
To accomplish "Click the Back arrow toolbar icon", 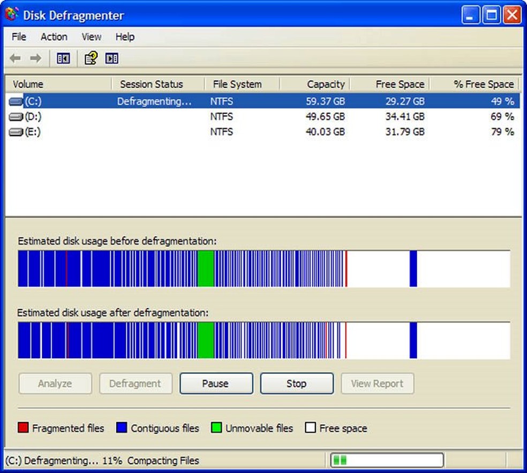I will [15, 58].
